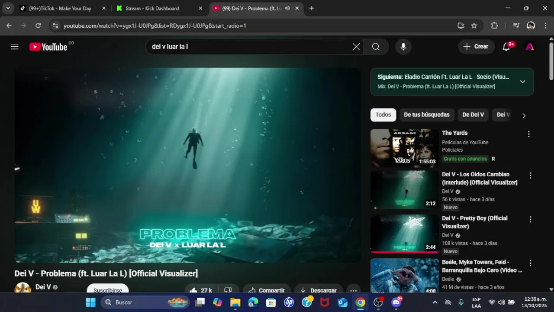Open the HP app on the taskbar
This screenshot has width=554, height=312.
point(289,302)
